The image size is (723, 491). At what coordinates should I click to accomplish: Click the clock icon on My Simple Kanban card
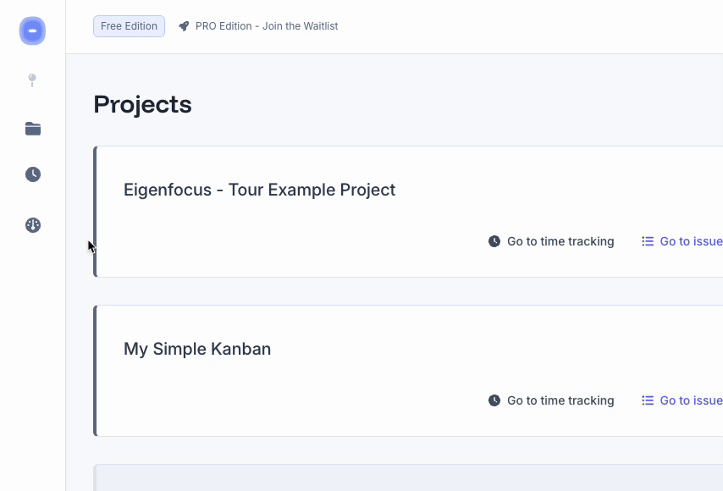tap(494, 400)
